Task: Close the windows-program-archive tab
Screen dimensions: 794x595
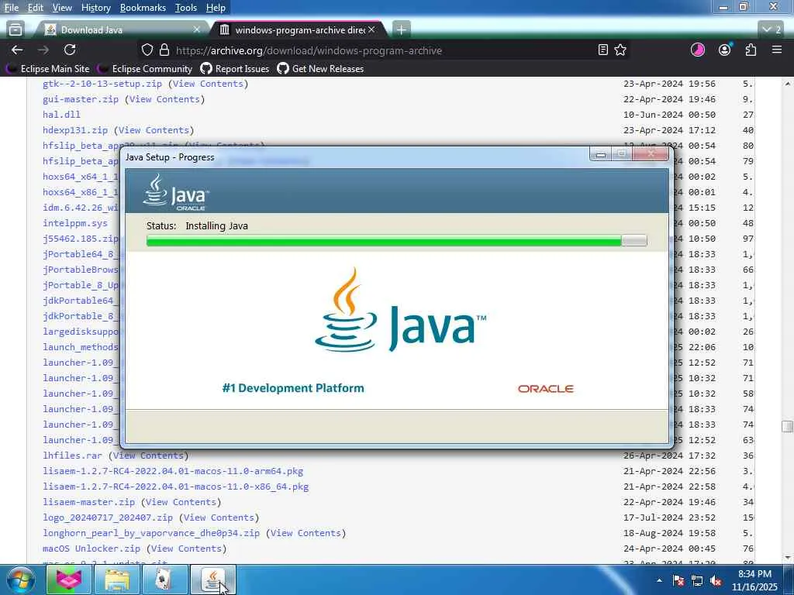Action: pyautogui.click(x=371, y=30)
